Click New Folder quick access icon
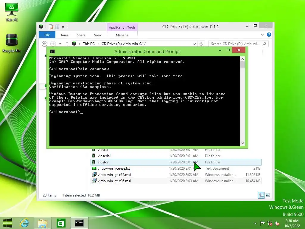 point(57,27)
